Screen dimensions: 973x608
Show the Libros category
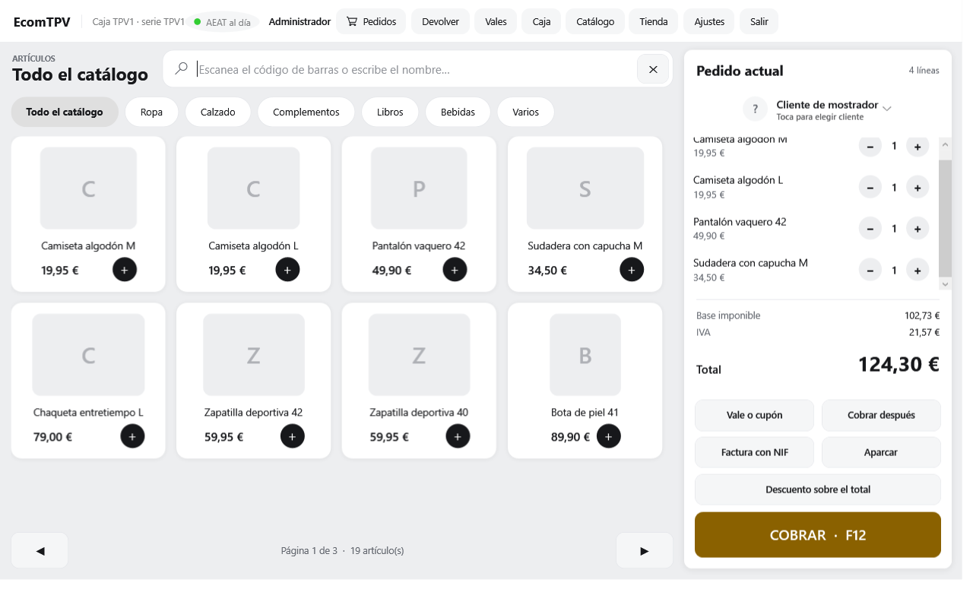(390, 112)
